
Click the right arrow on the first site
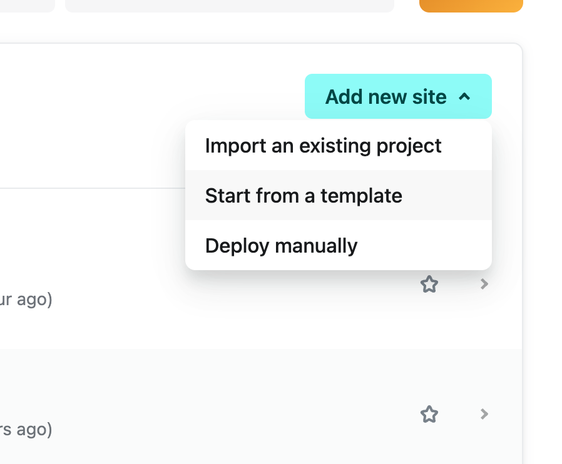click(483, 284)
